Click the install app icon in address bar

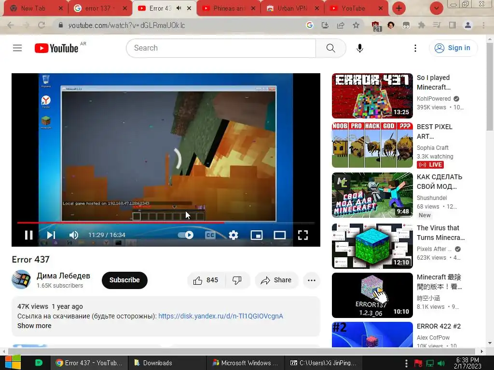325,25
